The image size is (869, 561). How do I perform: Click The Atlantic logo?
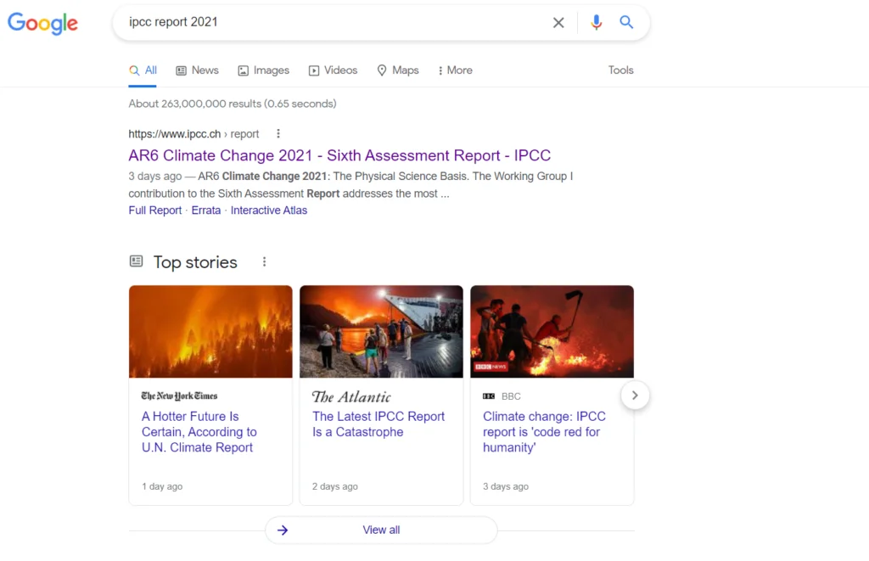click(351, 397)
